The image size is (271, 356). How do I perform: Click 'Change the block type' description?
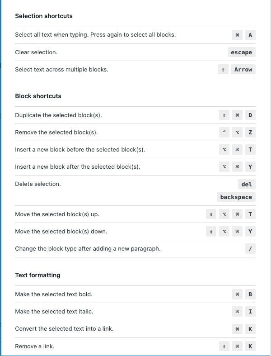pos(88,249)
